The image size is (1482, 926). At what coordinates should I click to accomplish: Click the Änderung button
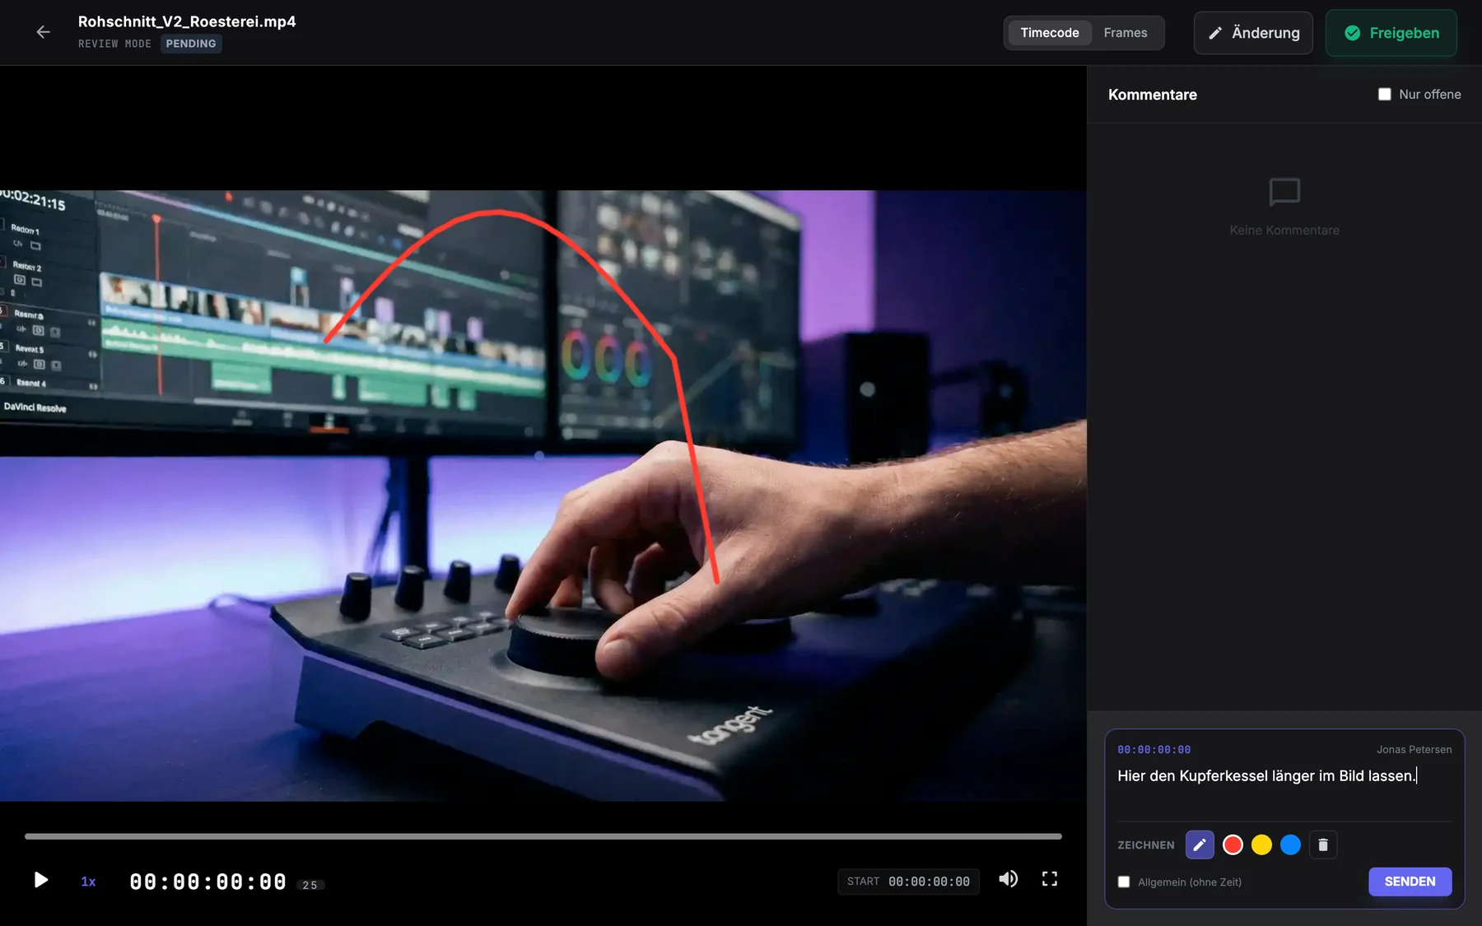pos(1253,33)
